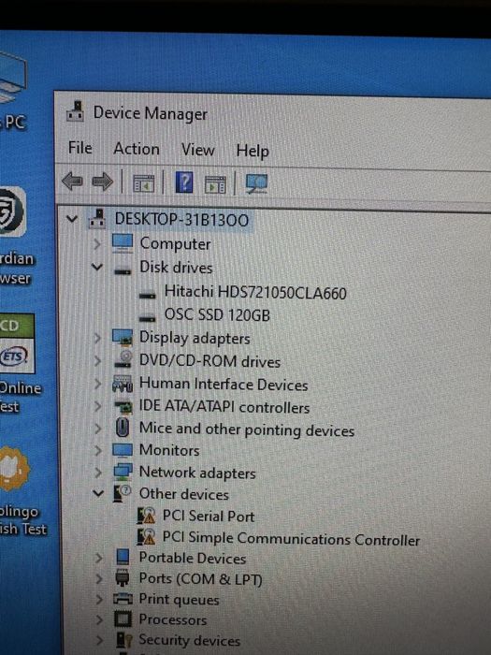491x655 pixels.
Task: Click the Portable Devices icon
Action: point(123,557)
